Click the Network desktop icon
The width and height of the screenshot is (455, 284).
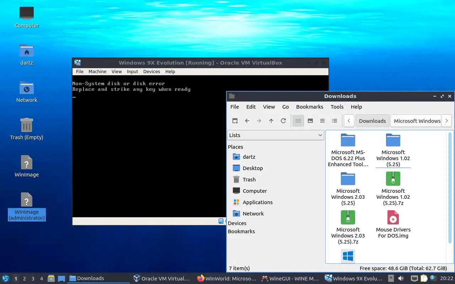(27, 92)
